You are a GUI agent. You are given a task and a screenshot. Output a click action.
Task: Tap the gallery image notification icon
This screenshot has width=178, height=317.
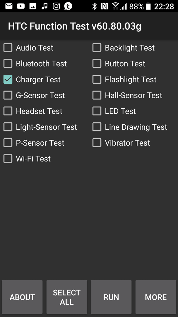click(32, 6)
